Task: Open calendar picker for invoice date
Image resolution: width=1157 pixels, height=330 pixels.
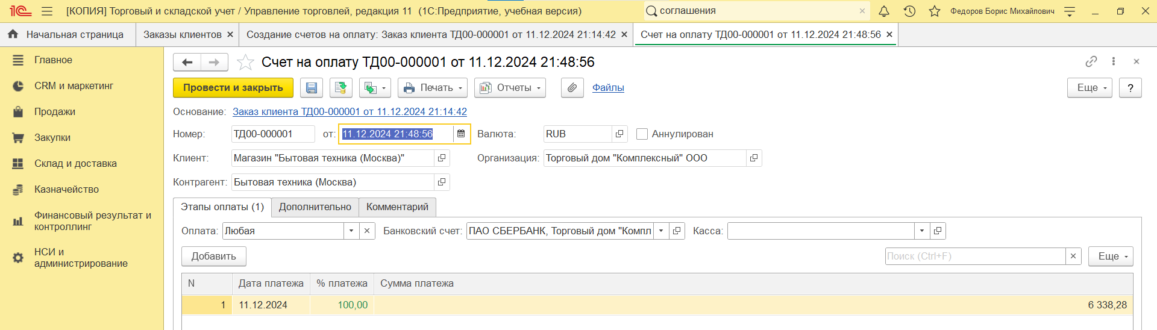Action: [x=461, y=134]
